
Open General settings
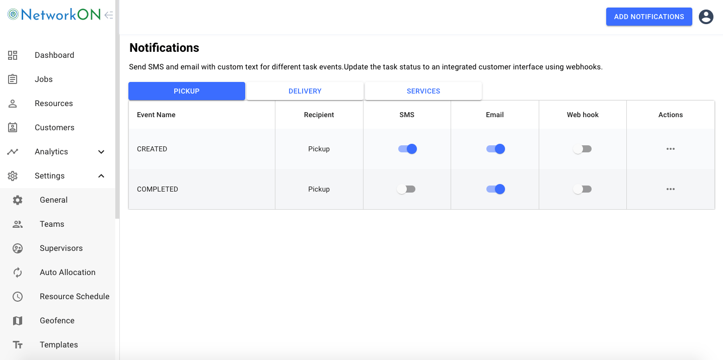pyautogui.click(x=54, y=200)
